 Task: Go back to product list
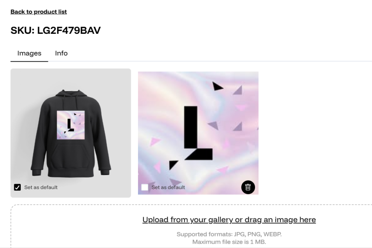click(x=39, y=12)
